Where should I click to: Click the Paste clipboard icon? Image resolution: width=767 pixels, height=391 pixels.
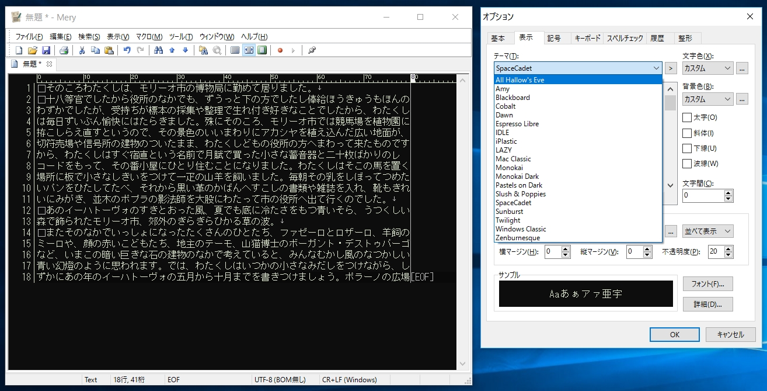click(x=109, y=50)
